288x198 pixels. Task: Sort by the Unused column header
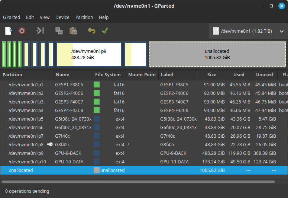(x=265, y=74)
